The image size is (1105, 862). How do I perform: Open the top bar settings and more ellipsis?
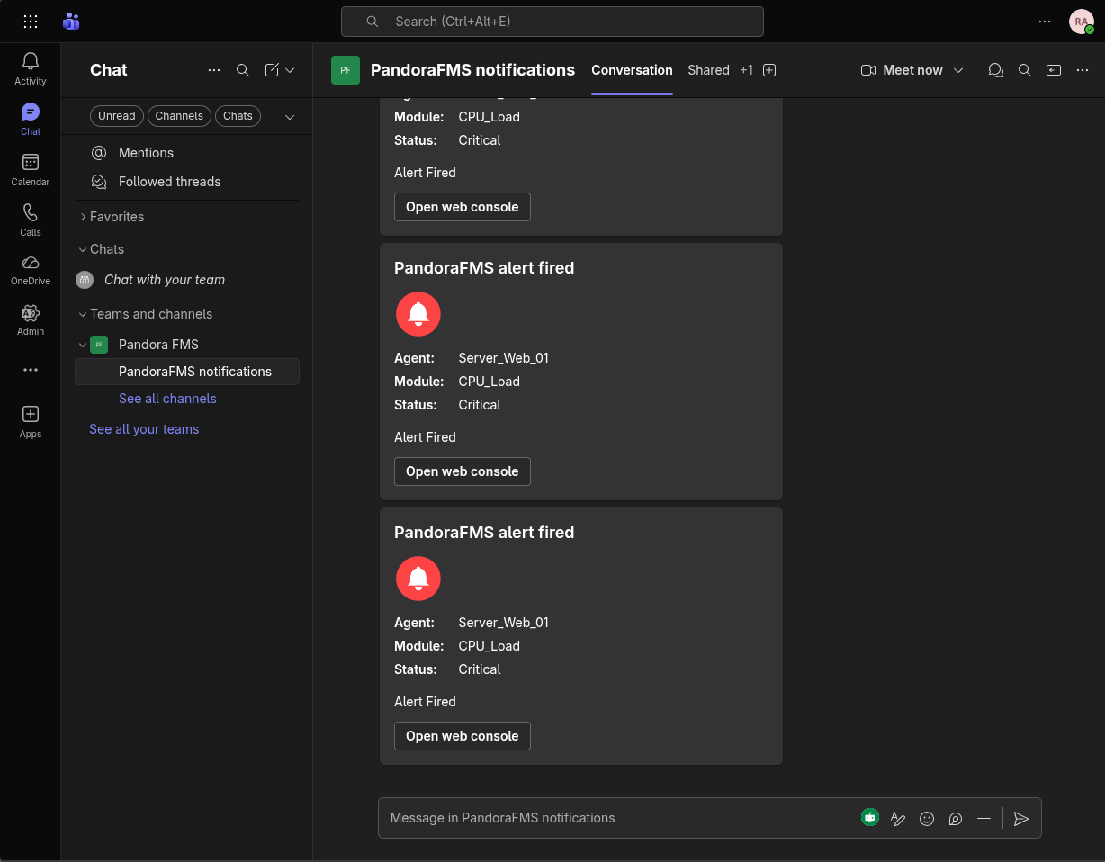tap(1045, 22)
